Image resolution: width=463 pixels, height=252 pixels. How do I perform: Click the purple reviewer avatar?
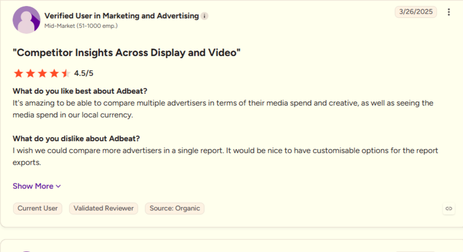(26, 20)
